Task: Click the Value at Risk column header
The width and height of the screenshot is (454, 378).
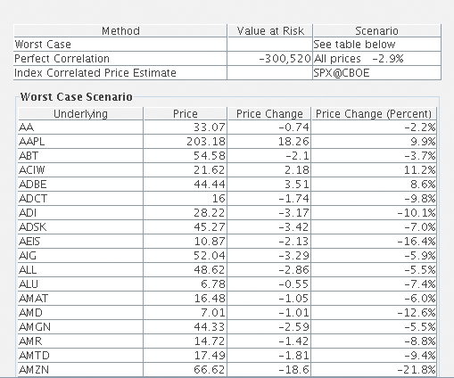Action: (x=270, y=31)
